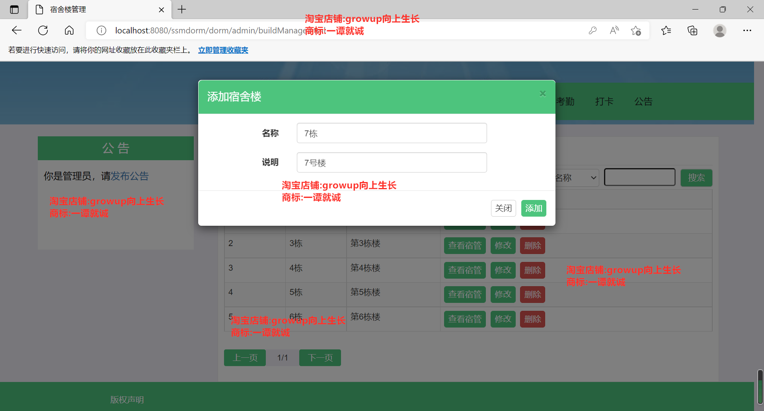
Task: Click the 上一页 pagination button
Action: click(245, 358)
